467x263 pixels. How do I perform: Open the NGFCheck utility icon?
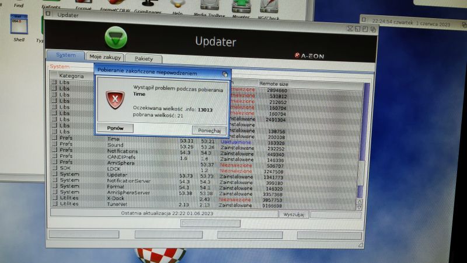pos(269,6)
